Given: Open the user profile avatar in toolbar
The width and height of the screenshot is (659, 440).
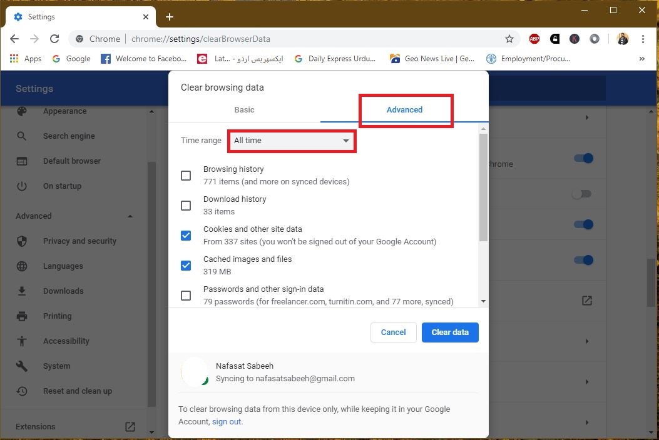Looking at the screenshot, I should pos(623,39).
